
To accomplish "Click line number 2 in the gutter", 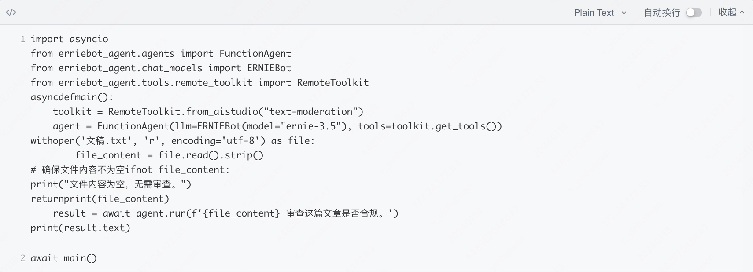I will [22, 258].
